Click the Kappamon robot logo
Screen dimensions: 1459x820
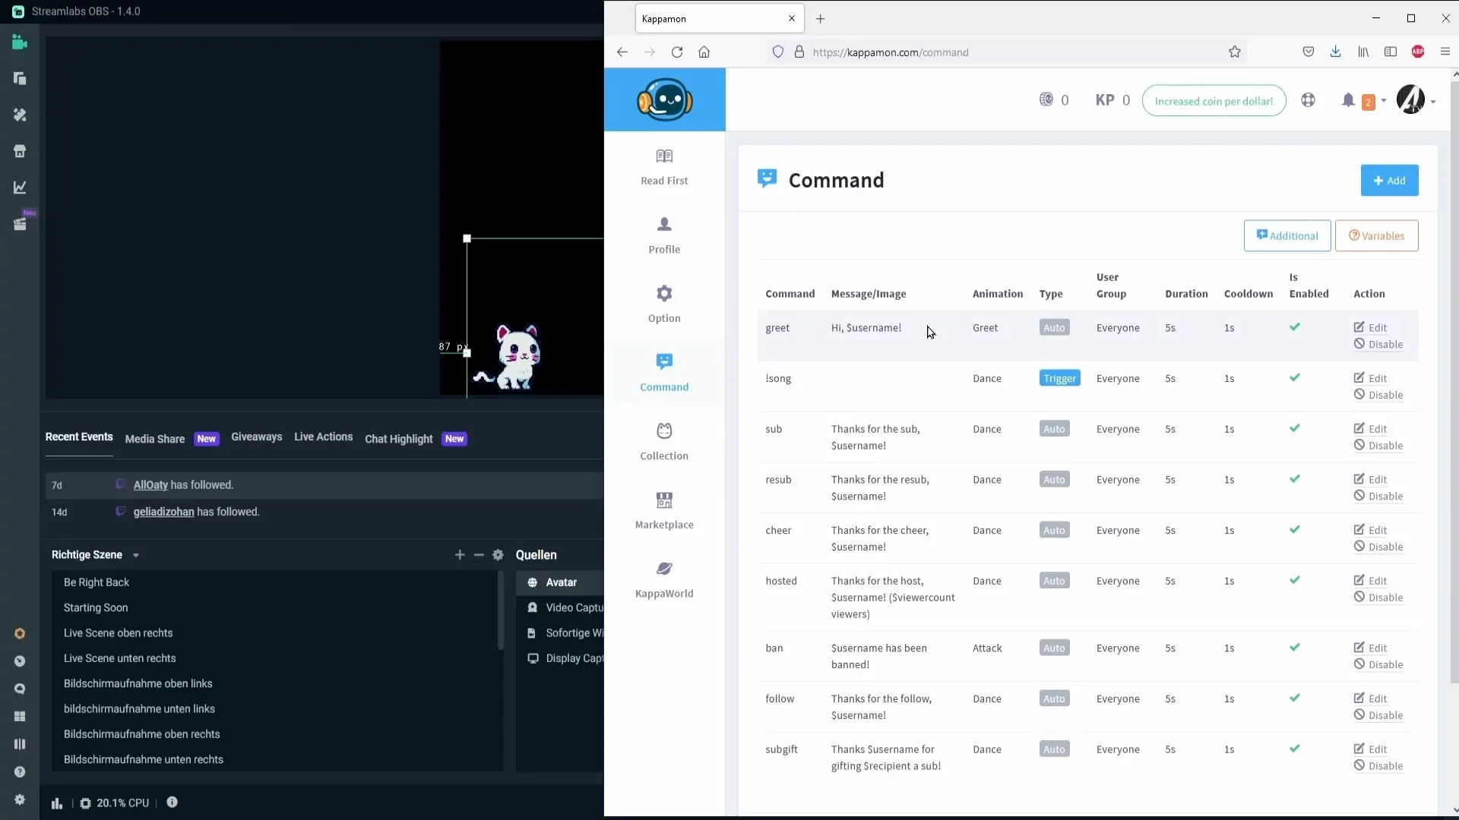pos(665,99)
